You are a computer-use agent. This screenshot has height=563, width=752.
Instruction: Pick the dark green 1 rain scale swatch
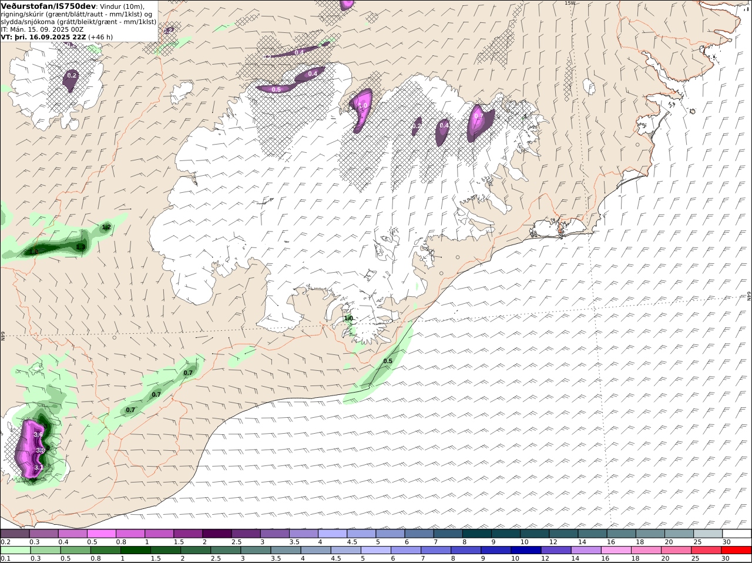point(135,550)
